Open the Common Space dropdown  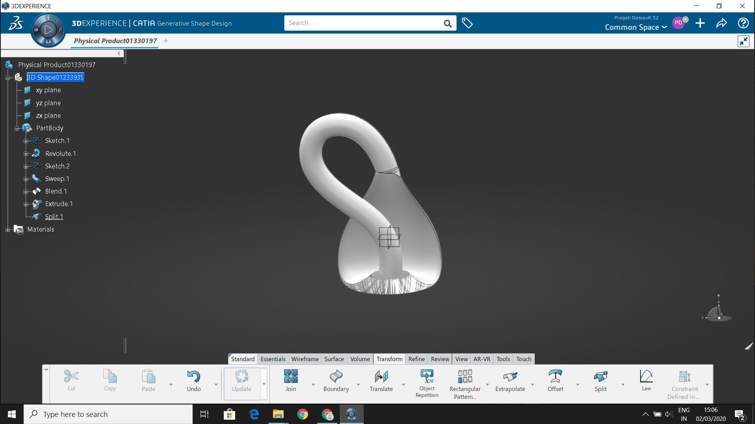coord(635,27)
